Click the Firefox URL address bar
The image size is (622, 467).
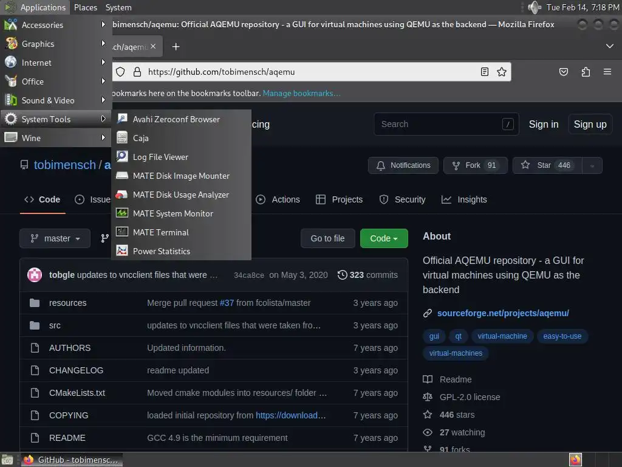coord(312,72)
